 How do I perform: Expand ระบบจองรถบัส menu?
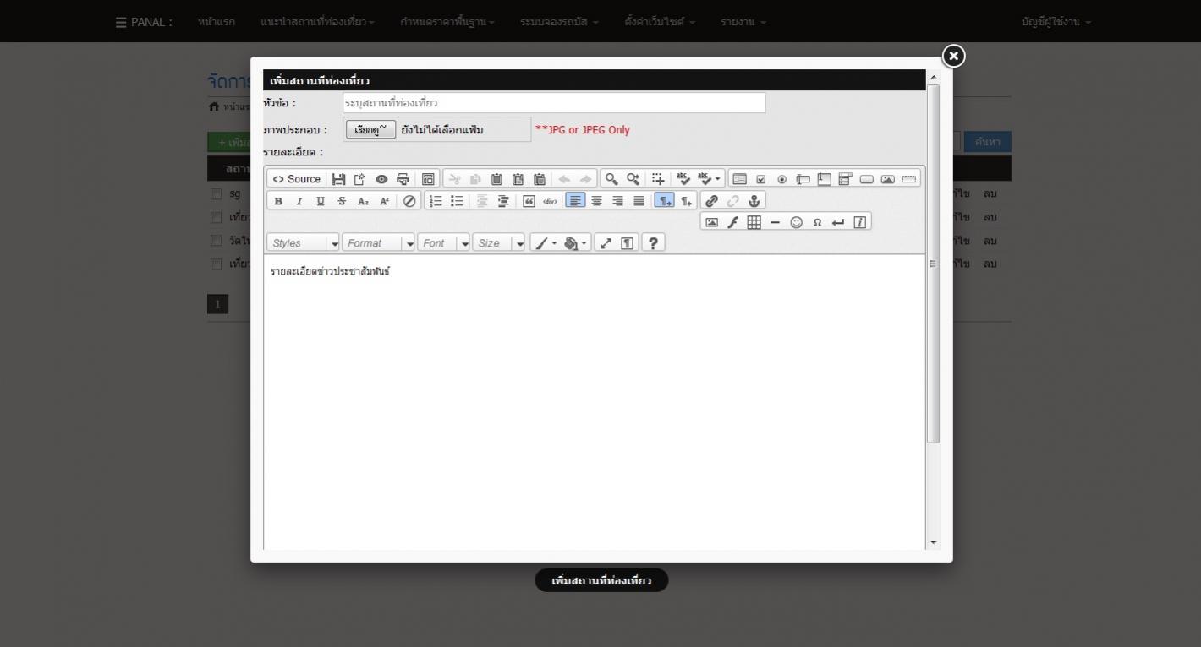(559, 22)
